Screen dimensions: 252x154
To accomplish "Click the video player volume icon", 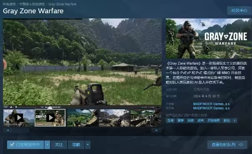I will (11, 107).
